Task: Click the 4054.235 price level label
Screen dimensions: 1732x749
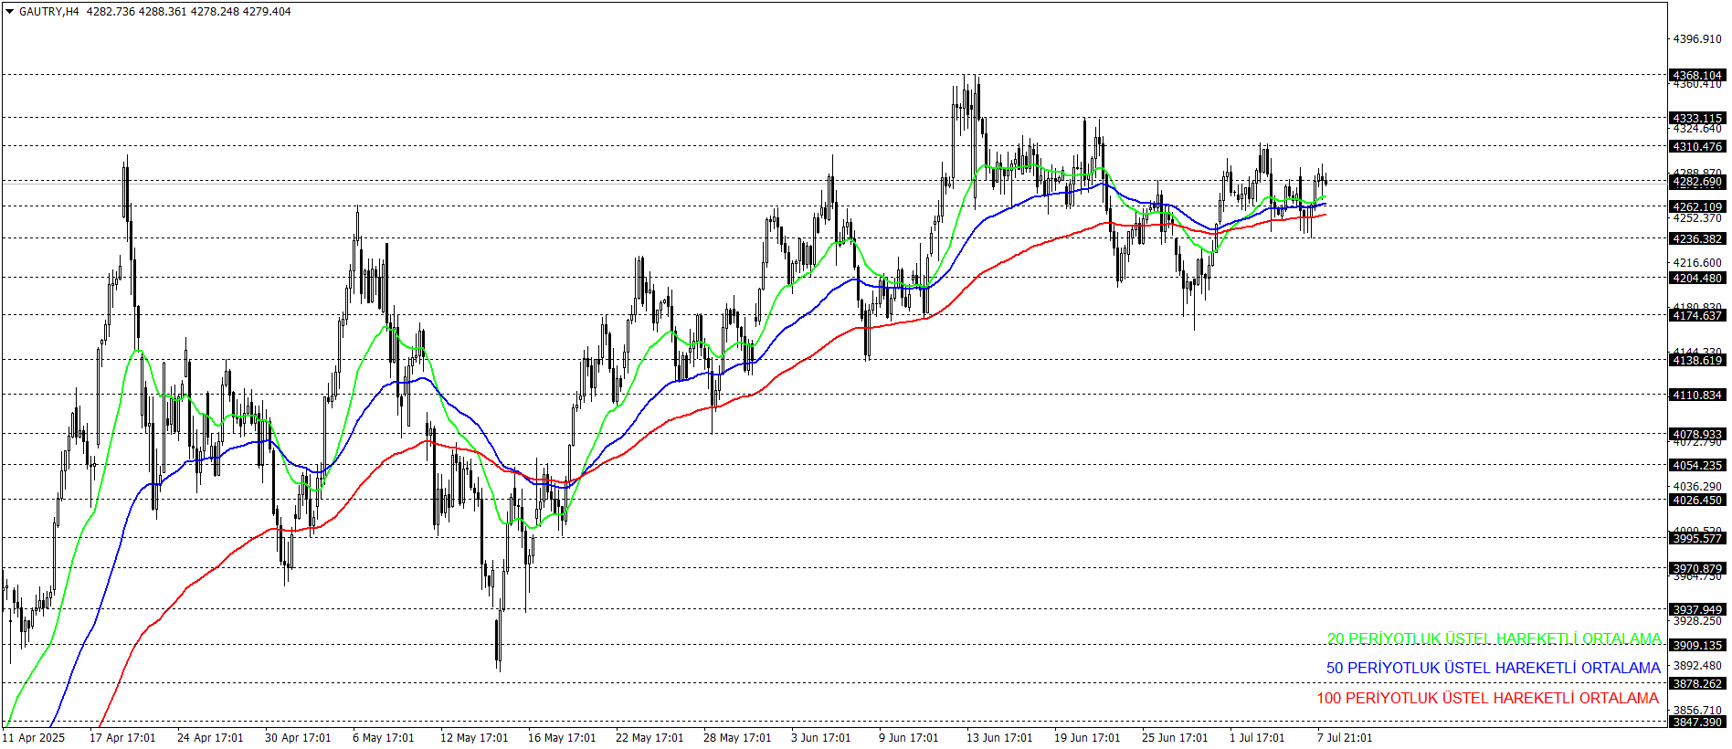Action: click(1697, 465)
